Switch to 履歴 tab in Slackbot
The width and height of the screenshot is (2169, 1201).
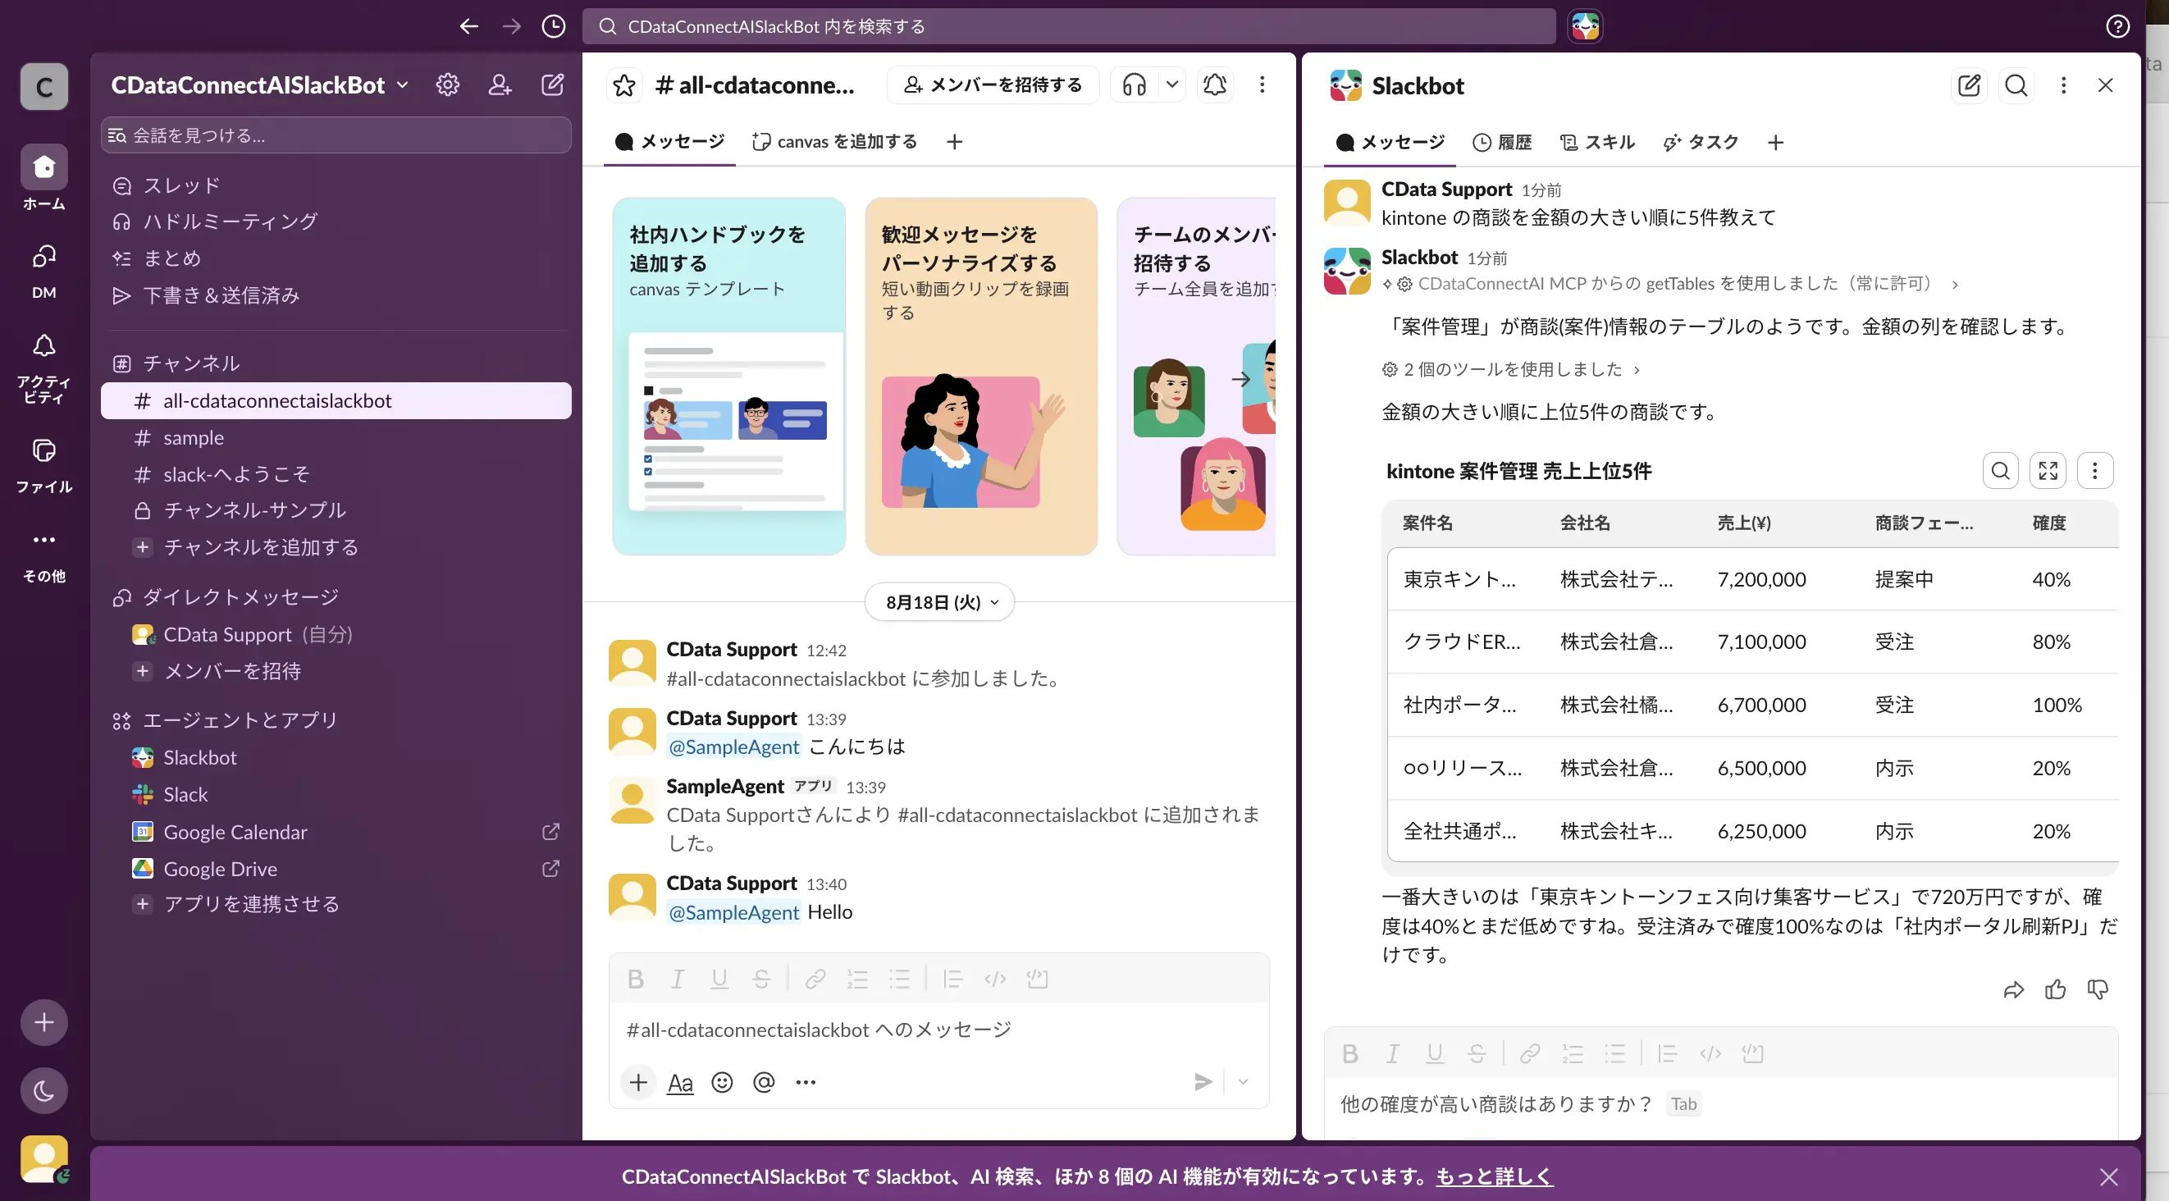click(1502, 143)
